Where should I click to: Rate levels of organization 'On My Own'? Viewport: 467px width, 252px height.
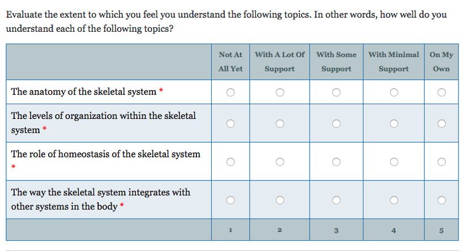[x=442, y=123]
